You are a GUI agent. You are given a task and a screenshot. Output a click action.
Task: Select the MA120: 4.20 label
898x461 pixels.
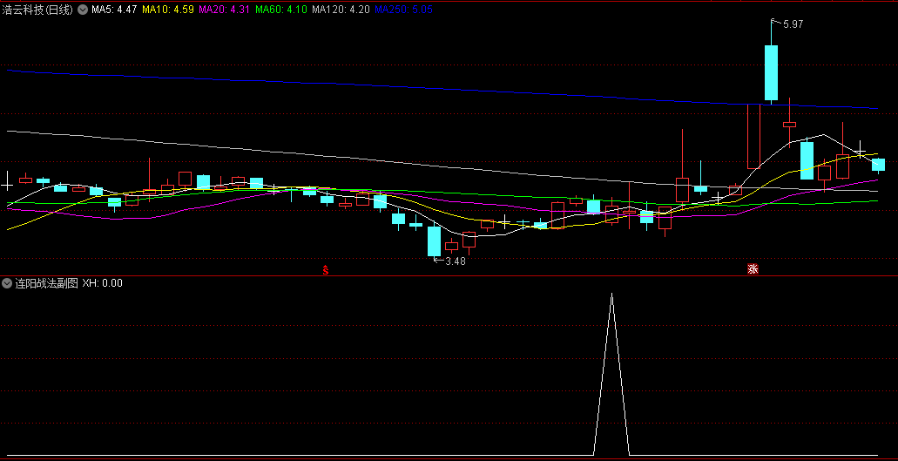click(x=341, y=10)
